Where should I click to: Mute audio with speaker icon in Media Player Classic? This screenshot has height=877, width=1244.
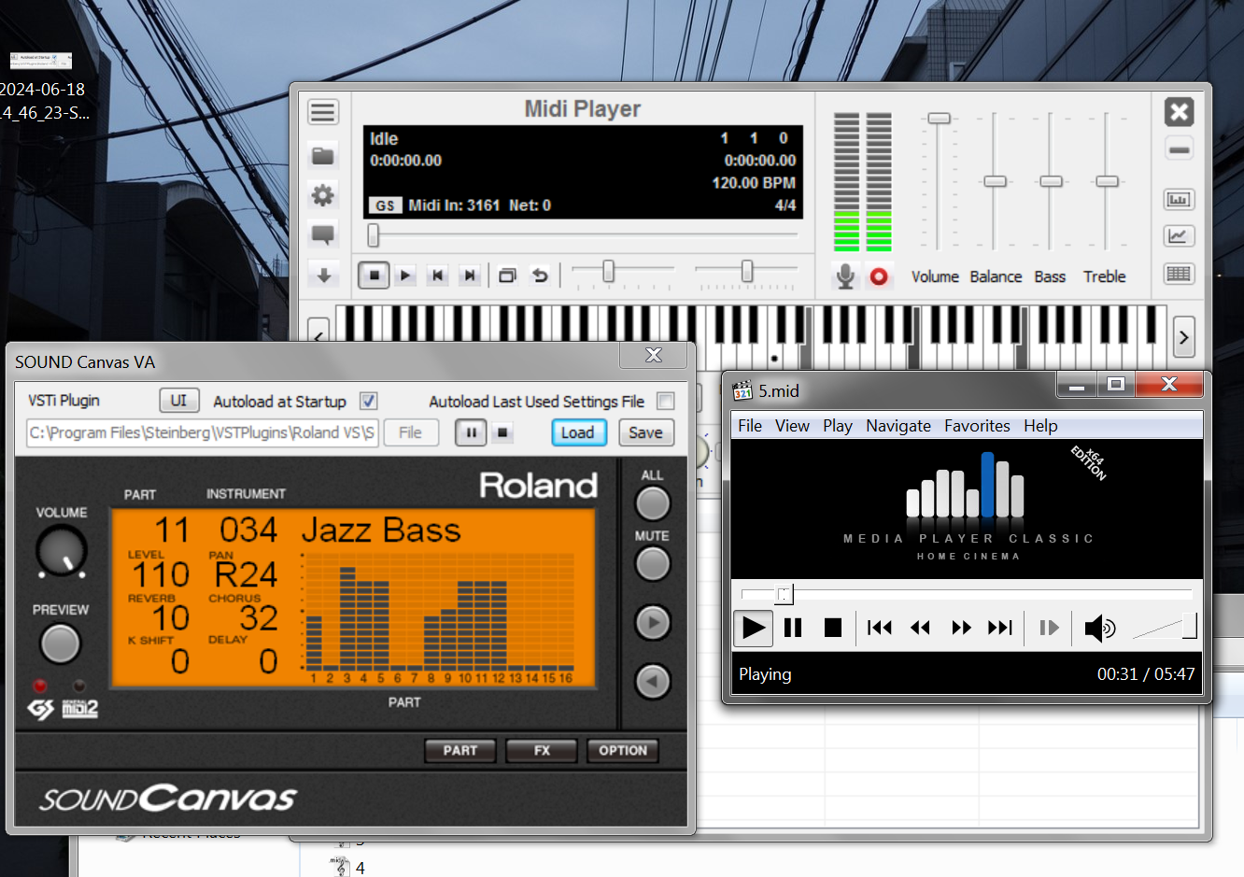point(1099,628)
